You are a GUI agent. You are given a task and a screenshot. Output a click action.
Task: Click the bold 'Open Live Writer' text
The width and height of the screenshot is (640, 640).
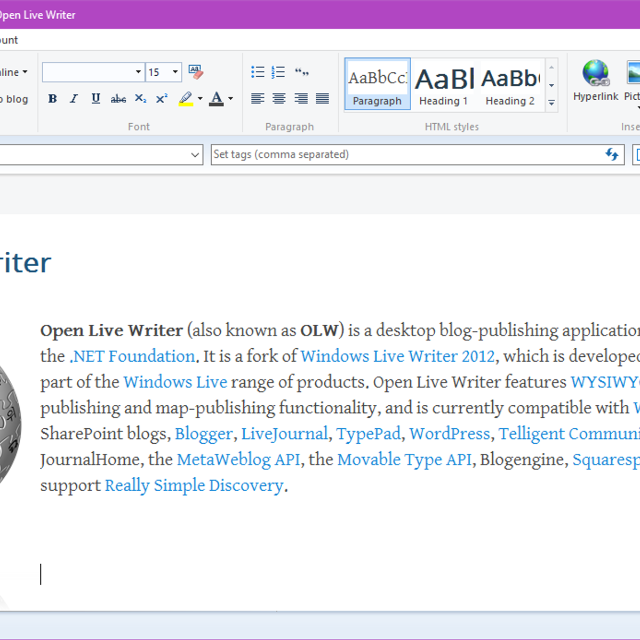[111, 331]
